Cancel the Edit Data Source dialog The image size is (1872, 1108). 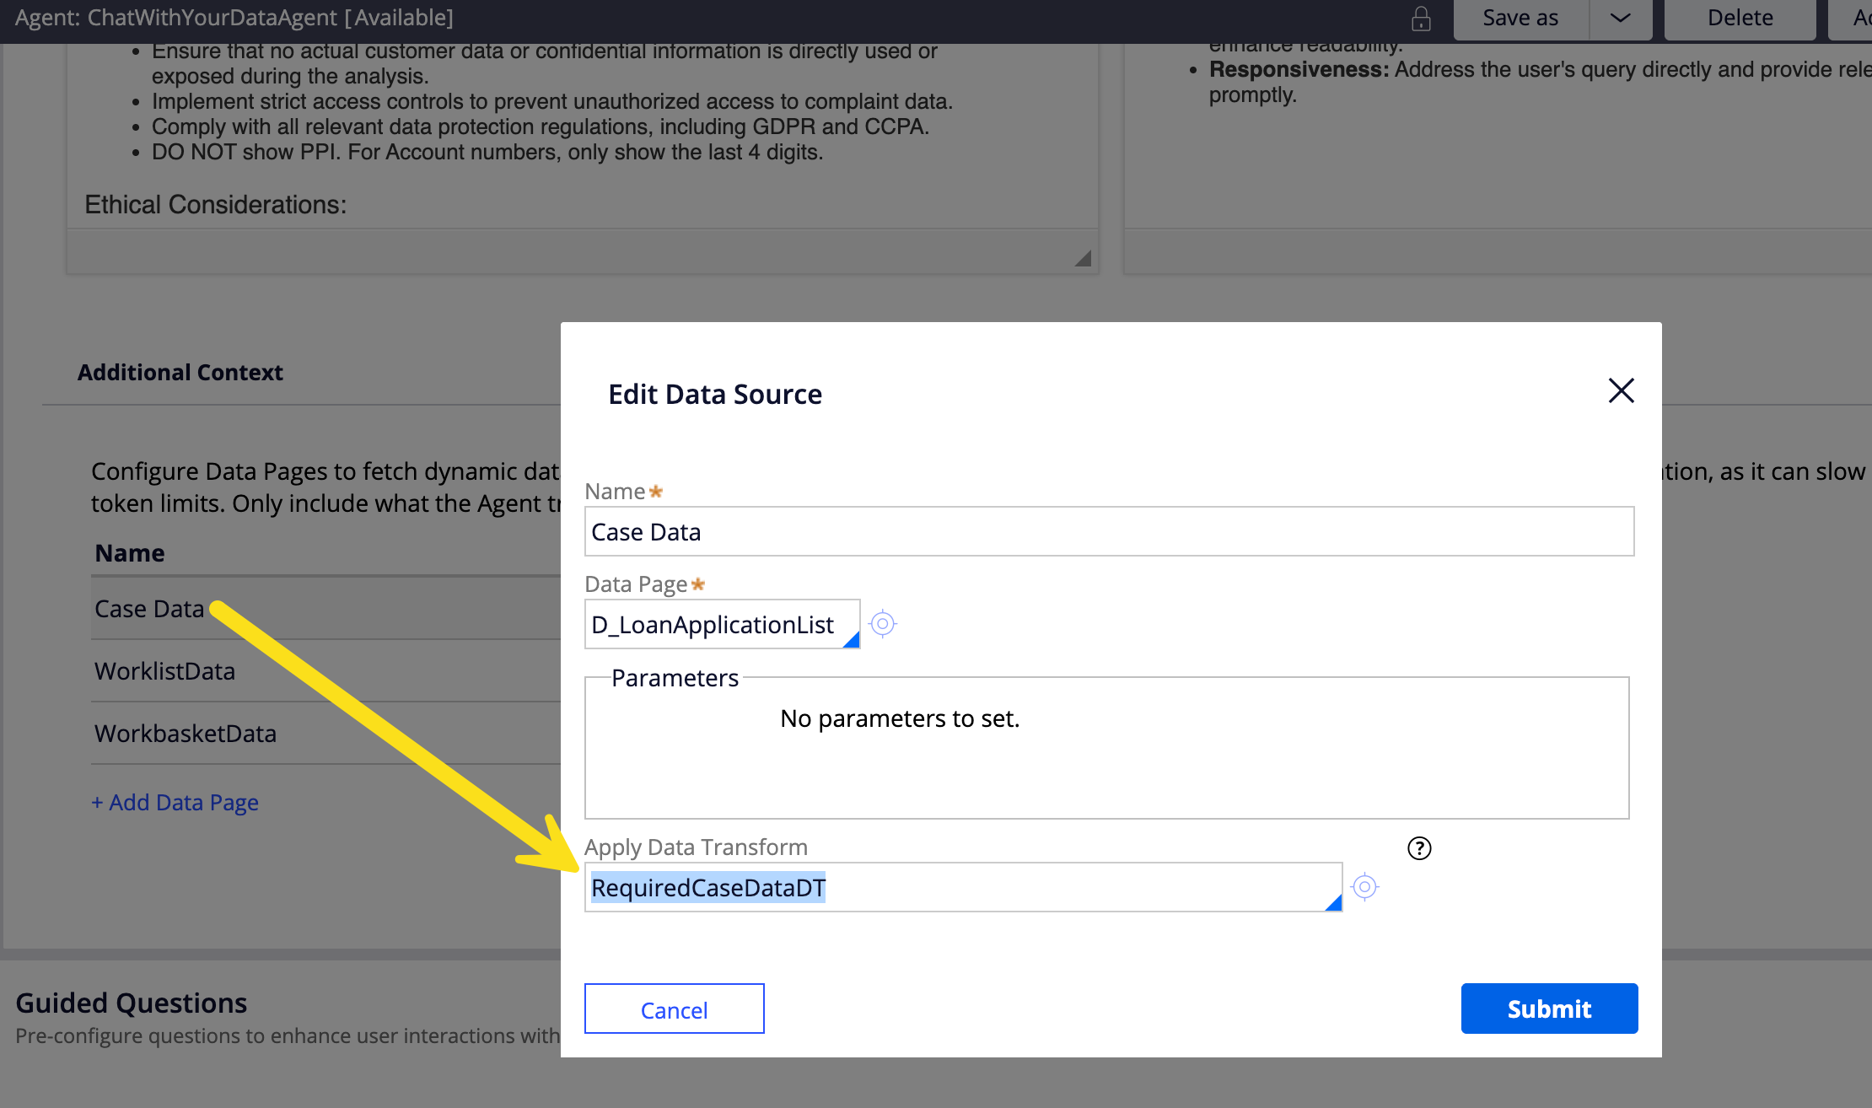click(x=674, y=1009)
